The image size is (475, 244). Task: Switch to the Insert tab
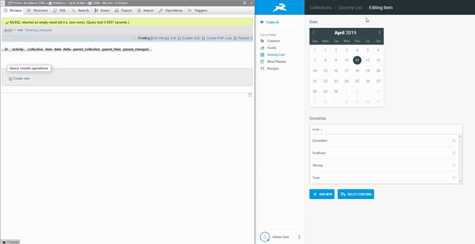tap(102, 10)
